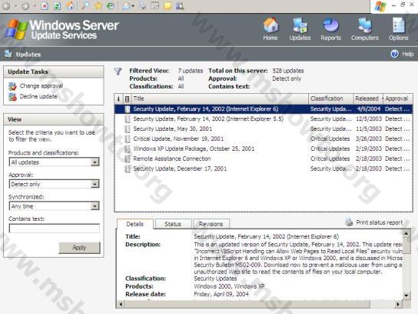Click the browser Mail icon
418x314 pixels.
pyautogui.click(x=127, y=6)
